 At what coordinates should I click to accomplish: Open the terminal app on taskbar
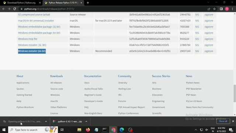[105, 130]
